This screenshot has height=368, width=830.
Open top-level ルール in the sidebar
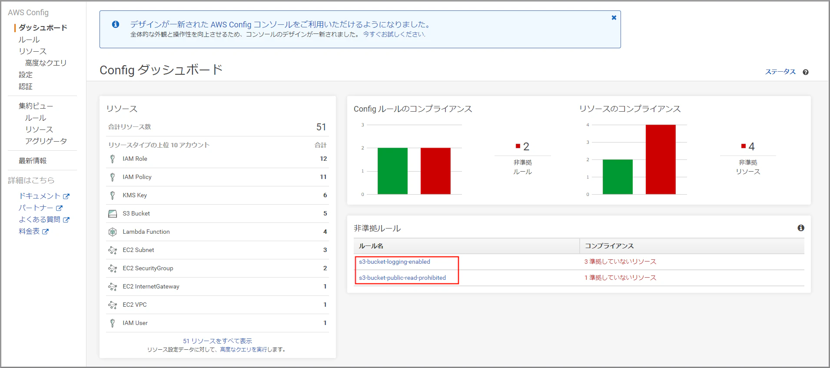click(x=29, y=40)
